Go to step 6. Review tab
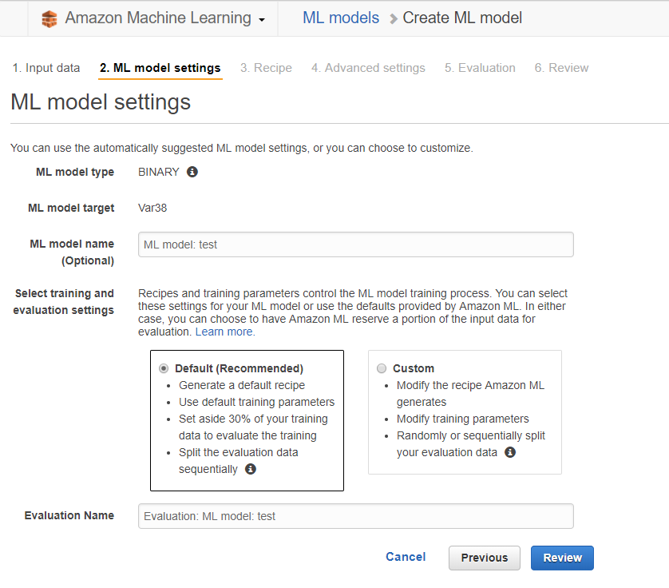669x588 pixels. tap(561, 68)
